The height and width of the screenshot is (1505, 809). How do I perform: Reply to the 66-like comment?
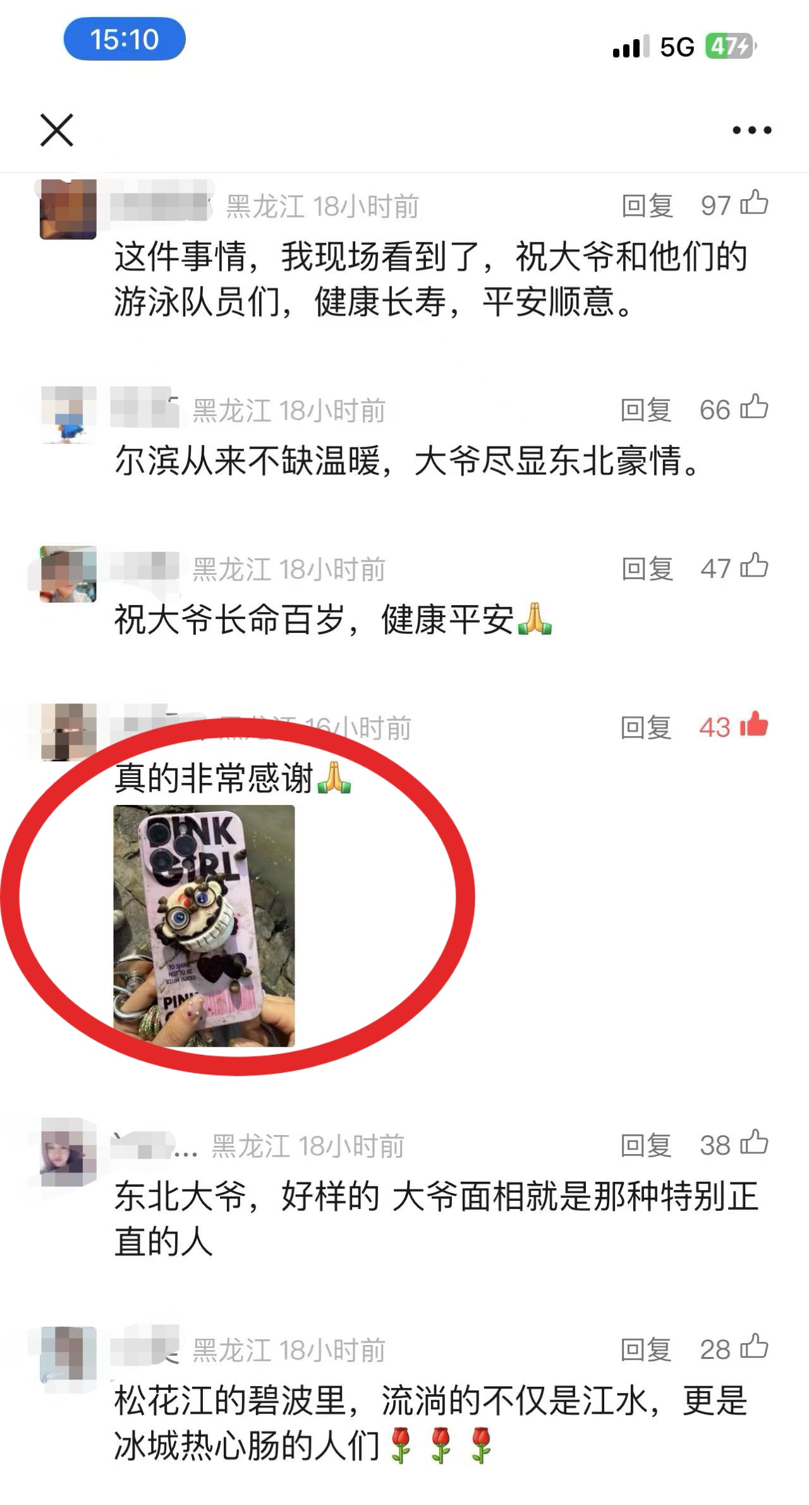point(646,410)
